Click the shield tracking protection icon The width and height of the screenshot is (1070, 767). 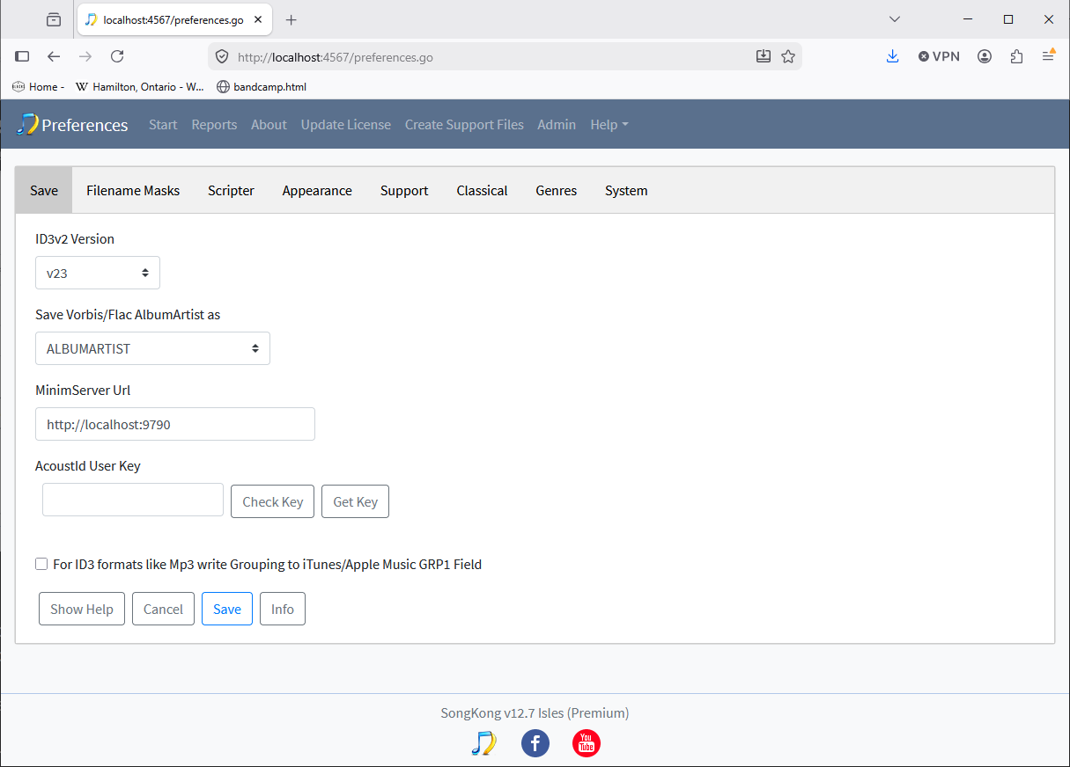coord(222,56)
